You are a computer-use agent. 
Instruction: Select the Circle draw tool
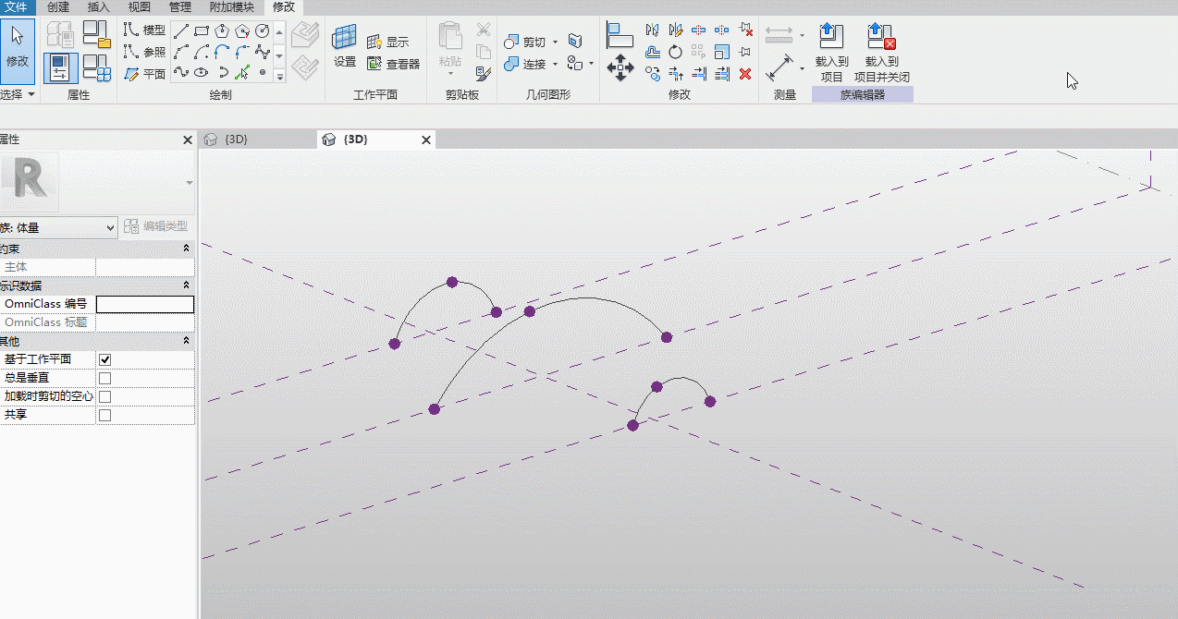pyautogui.click(x=263, y=30)
